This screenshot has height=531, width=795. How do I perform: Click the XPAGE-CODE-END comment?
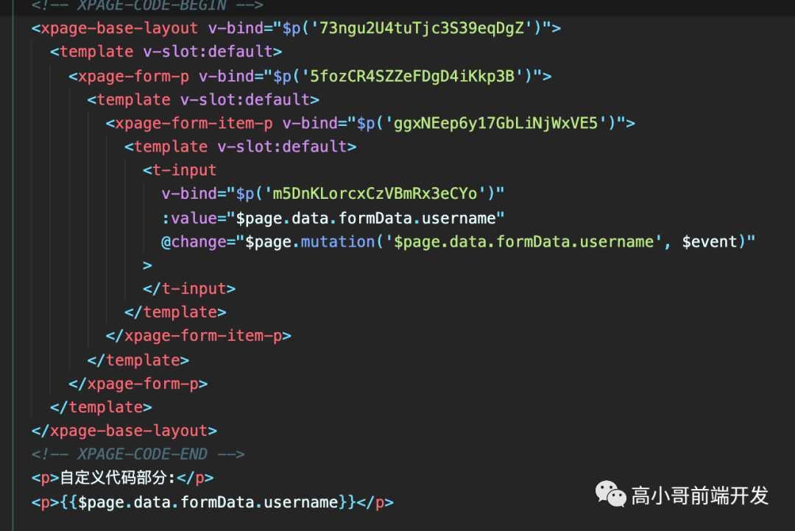point(138,454)
